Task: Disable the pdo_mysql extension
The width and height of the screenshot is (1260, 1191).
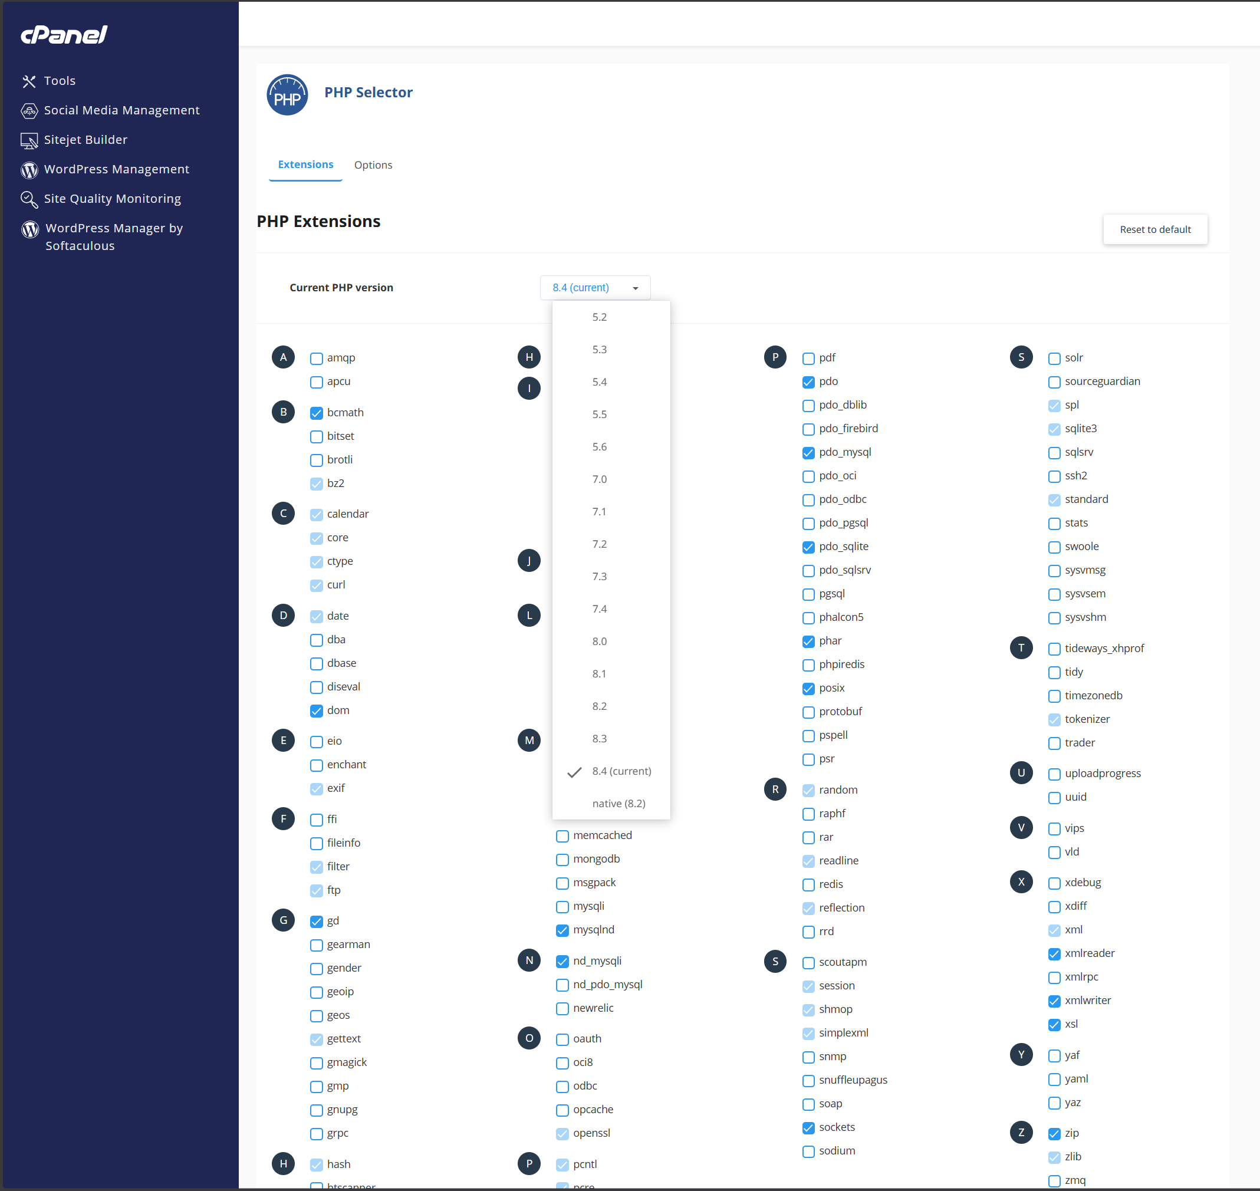Action: pos(808,453)
